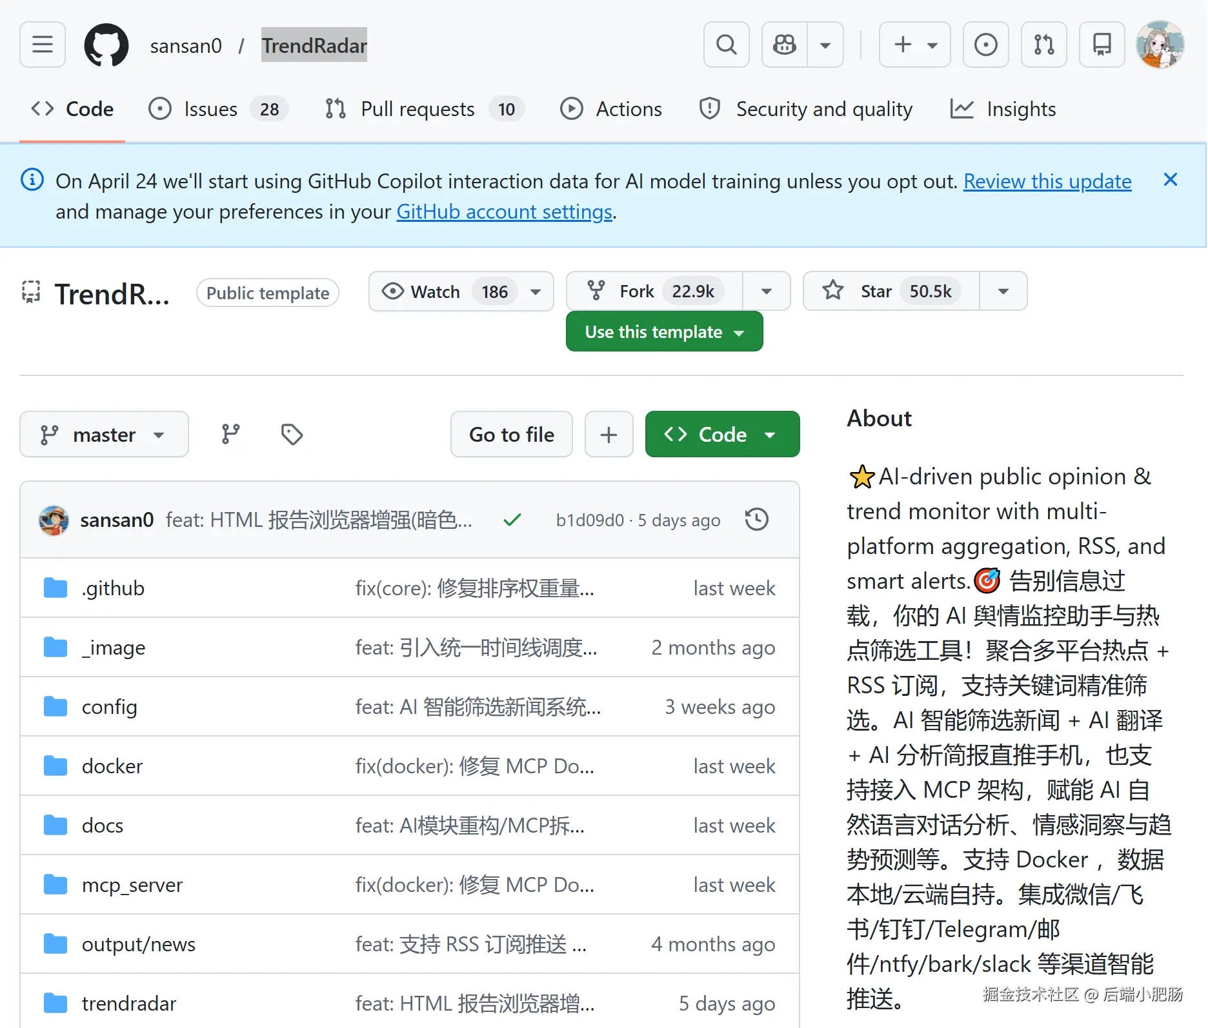Viewport: 1208px width, 1028px height.
Task: Open the Insights tab
Action: pos(1003,109)
